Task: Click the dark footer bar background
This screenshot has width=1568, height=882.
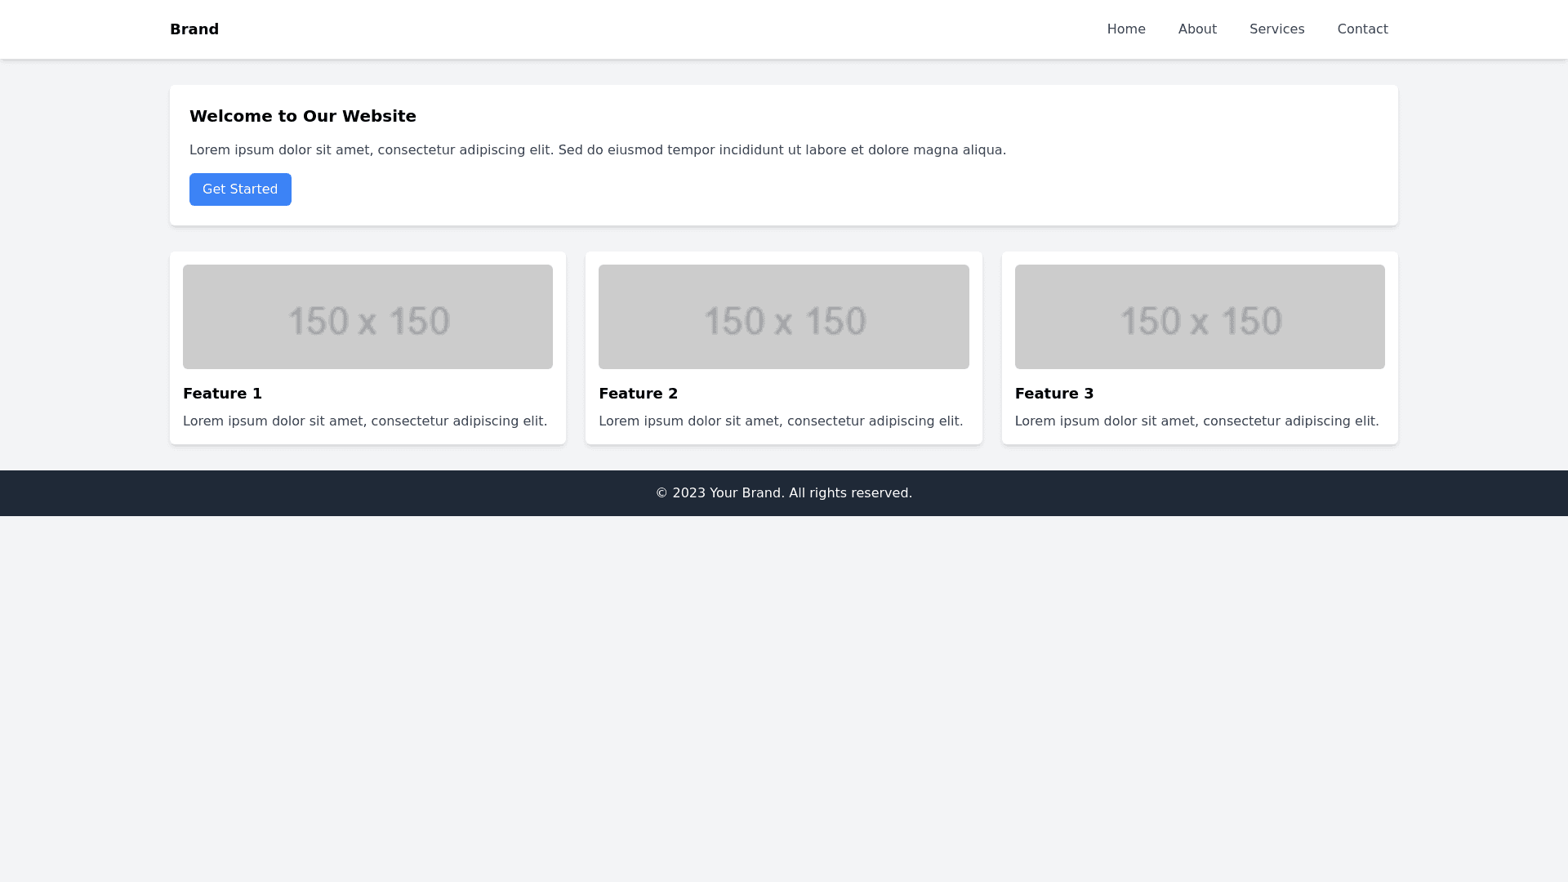Action: pos(327,493)
